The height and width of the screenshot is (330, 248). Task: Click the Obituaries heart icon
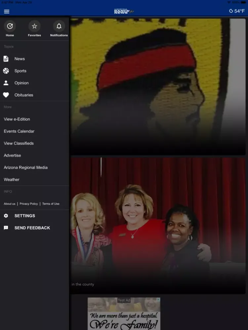point(6,95)
